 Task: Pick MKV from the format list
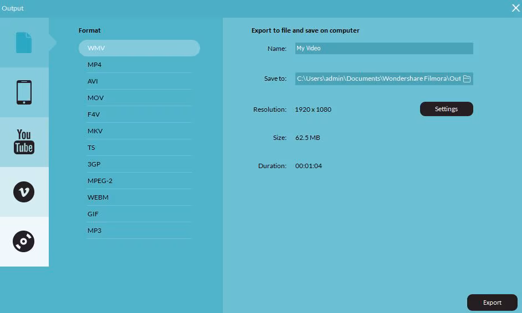(139, 131)
